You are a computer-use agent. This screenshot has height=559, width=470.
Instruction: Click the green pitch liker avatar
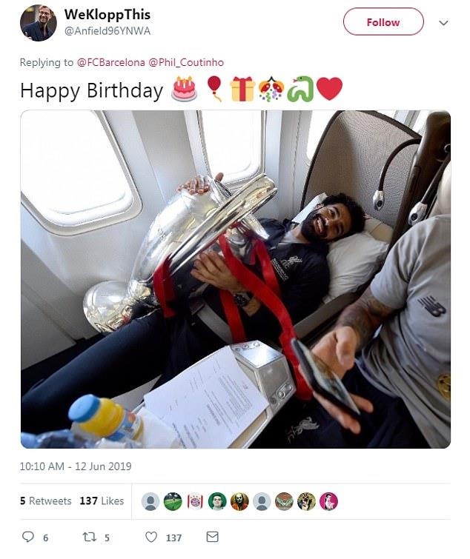click(x=173, y=501)
